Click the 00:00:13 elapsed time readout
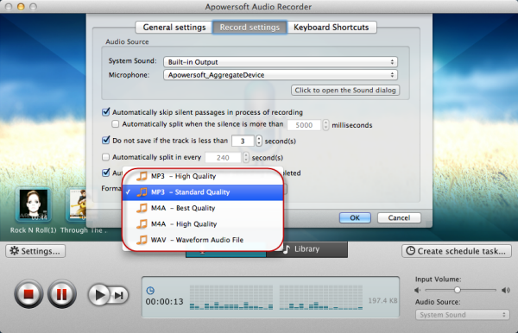 pyautogui.click(x=165, y=302)
